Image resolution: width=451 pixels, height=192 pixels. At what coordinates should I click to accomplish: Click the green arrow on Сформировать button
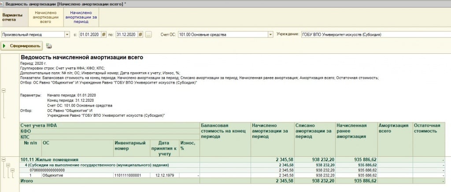[5, 46]
